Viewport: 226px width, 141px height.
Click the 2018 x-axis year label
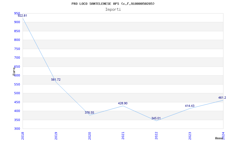(23, 136)
